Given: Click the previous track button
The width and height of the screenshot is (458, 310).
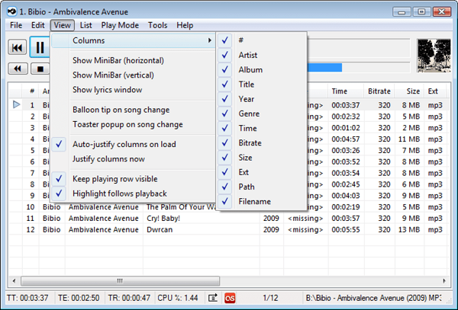Looking at the screenshot, I should (x=18, y=47).
